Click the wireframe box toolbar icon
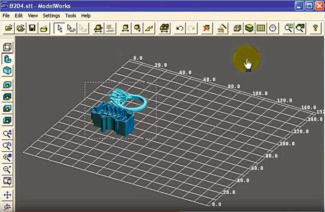The height and width of the screenshot is (212, 325). click(x=238, y=28)
